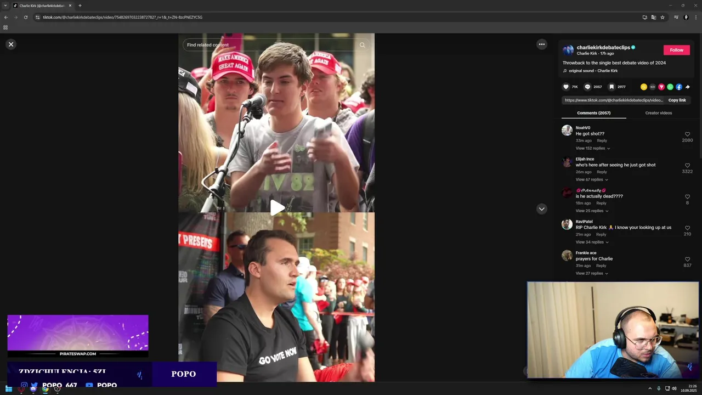Click the translate page icon in address bar
This screenshot has width=702, height=395.
point(654,17)
